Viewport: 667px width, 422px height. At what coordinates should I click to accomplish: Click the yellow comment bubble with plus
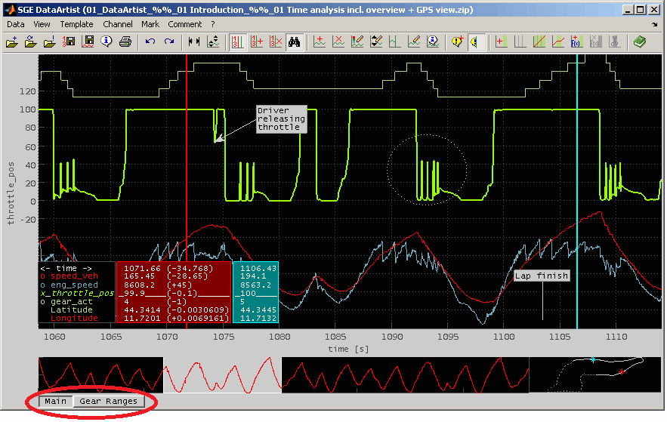457,42
